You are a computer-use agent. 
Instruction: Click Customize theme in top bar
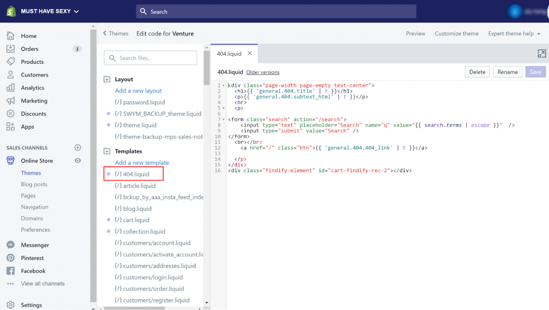[456, 33]
